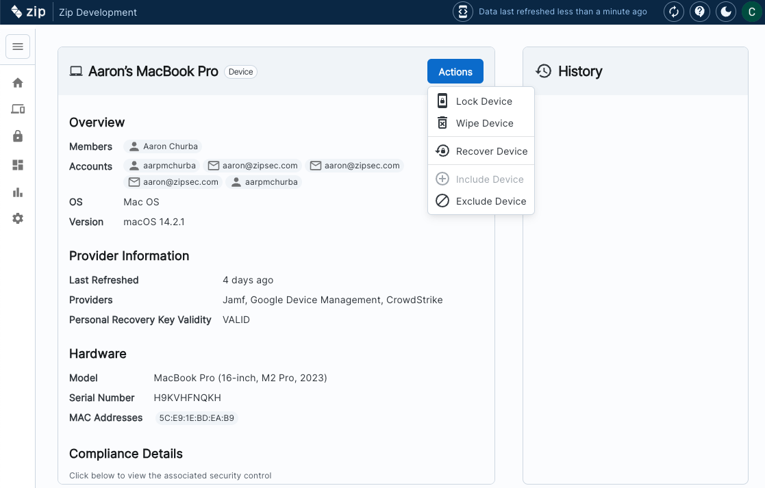Go to Home in sidebar
The image size is (765, 488).
tap(18, 83)
